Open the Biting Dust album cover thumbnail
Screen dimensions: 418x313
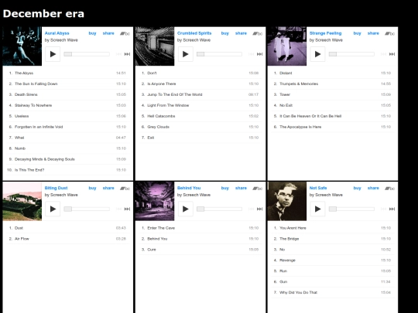coord(22,202)
